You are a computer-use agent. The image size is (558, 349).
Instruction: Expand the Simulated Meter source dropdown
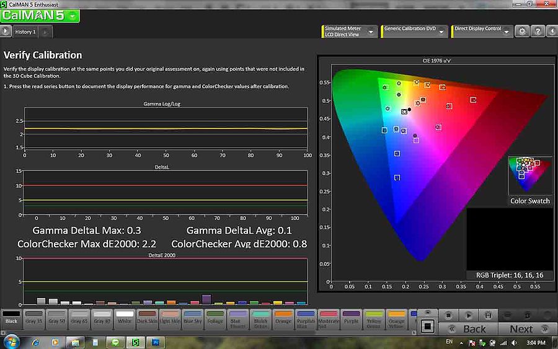pyautogui.click(x=371, y=31)
